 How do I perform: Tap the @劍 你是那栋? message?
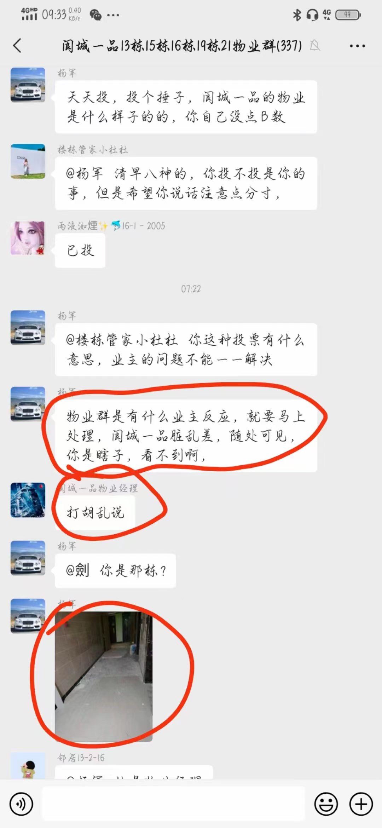(x=115, y=570)
